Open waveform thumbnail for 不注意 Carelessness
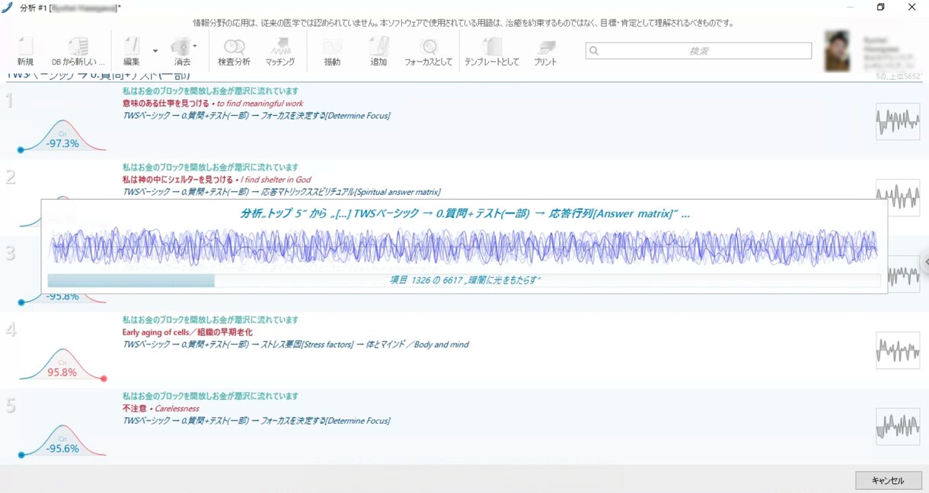The height and width of the screenshot is (493, 929). point(898,426)
